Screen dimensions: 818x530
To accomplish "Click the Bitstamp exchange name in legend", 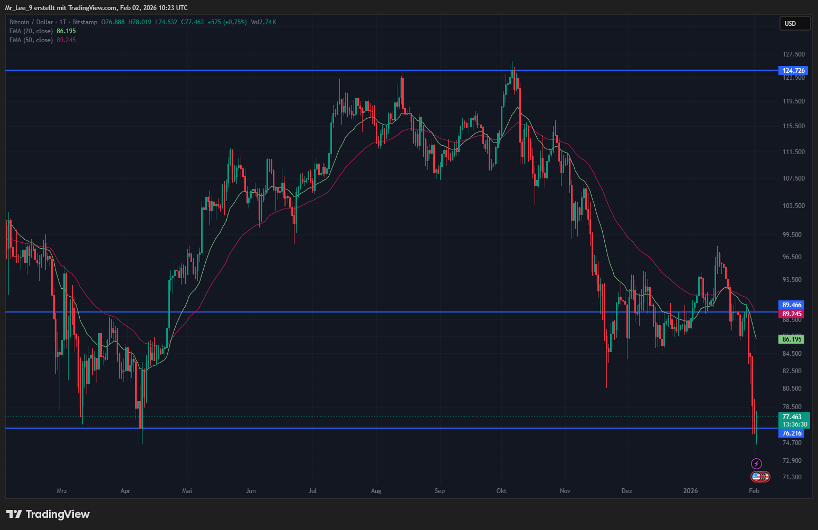I will coord(85,22).
